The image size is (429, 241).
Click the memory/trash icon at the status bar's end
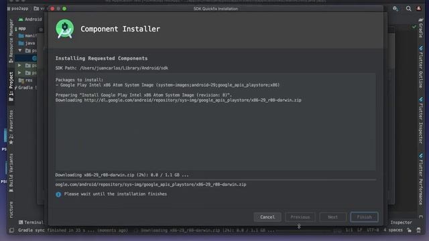pyautogui.click(x=418, y=230)
